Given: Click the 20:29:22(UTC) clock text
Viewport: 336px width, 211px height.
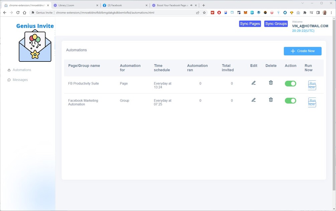Looking at the screenshot, I should click(303, 31).
